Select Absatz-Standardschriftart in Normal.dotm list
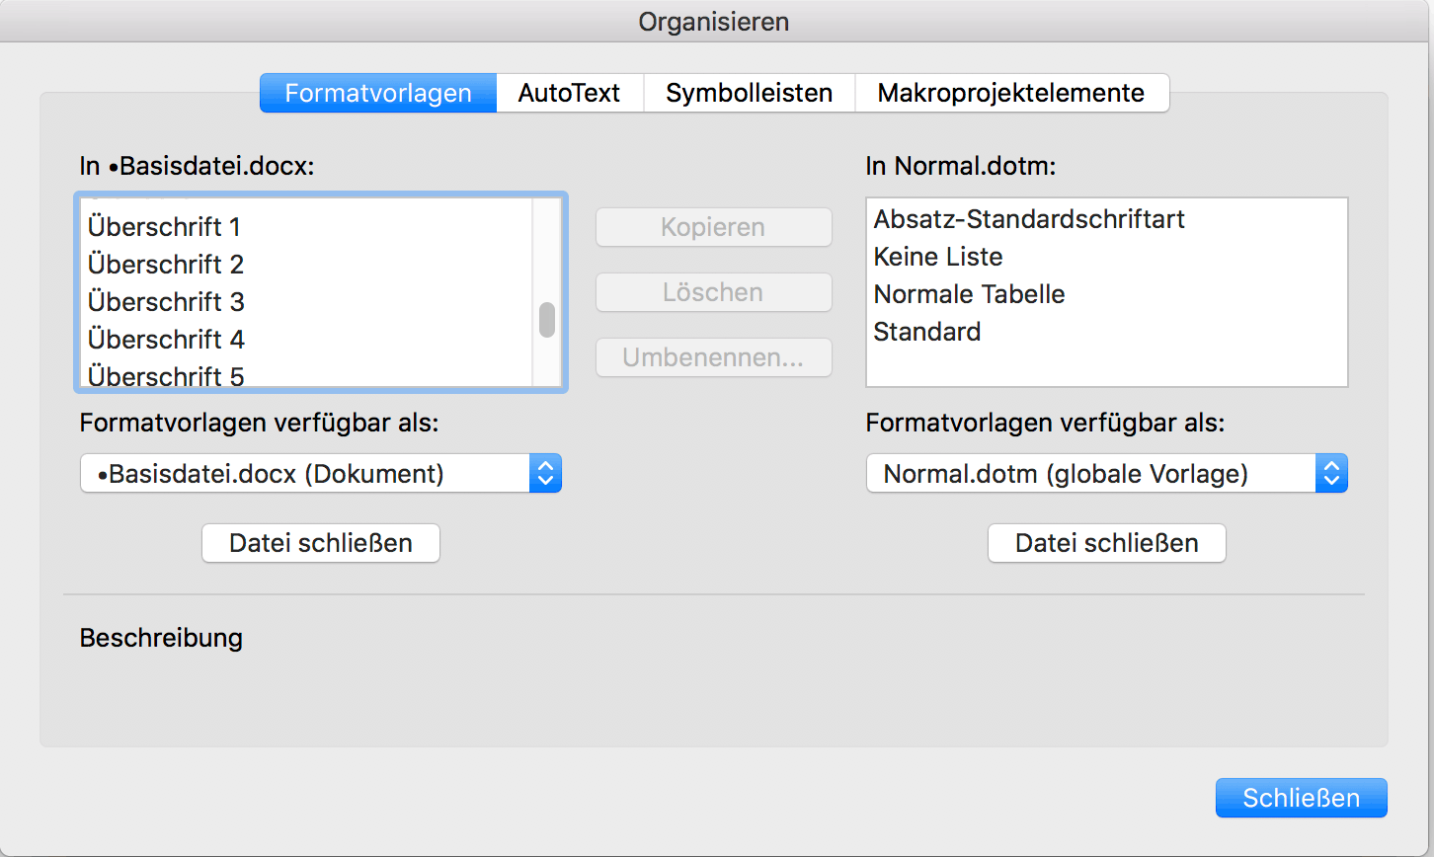Screen dimensions: 1434x857 (1106, 219)
